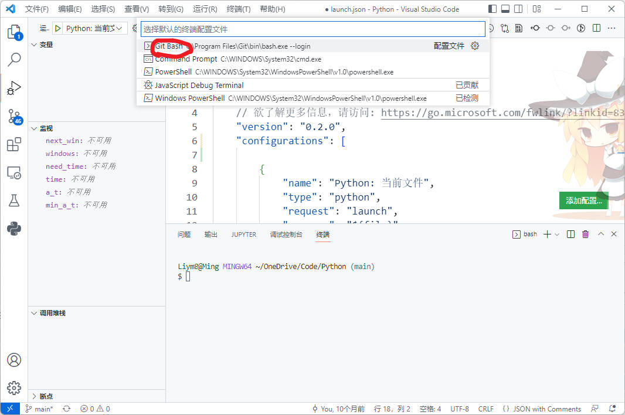Open editor More Actions ellipsis
This screenshot has width=625, height=415.
point(612,28)
